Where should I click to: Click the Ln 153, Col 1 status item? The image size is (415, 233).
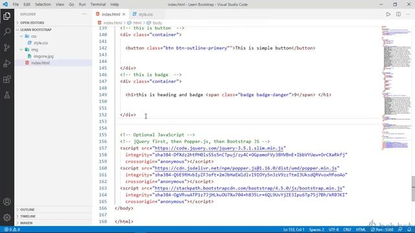pyautogui.click(x=294, y=230)
